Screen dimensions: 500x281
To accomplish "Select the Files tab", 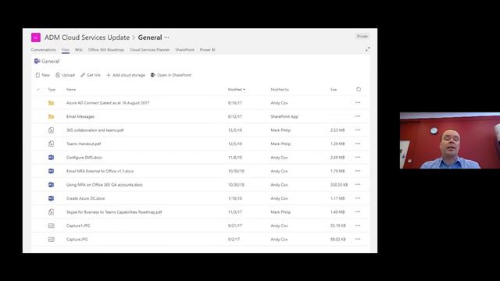I will point(66,50).
